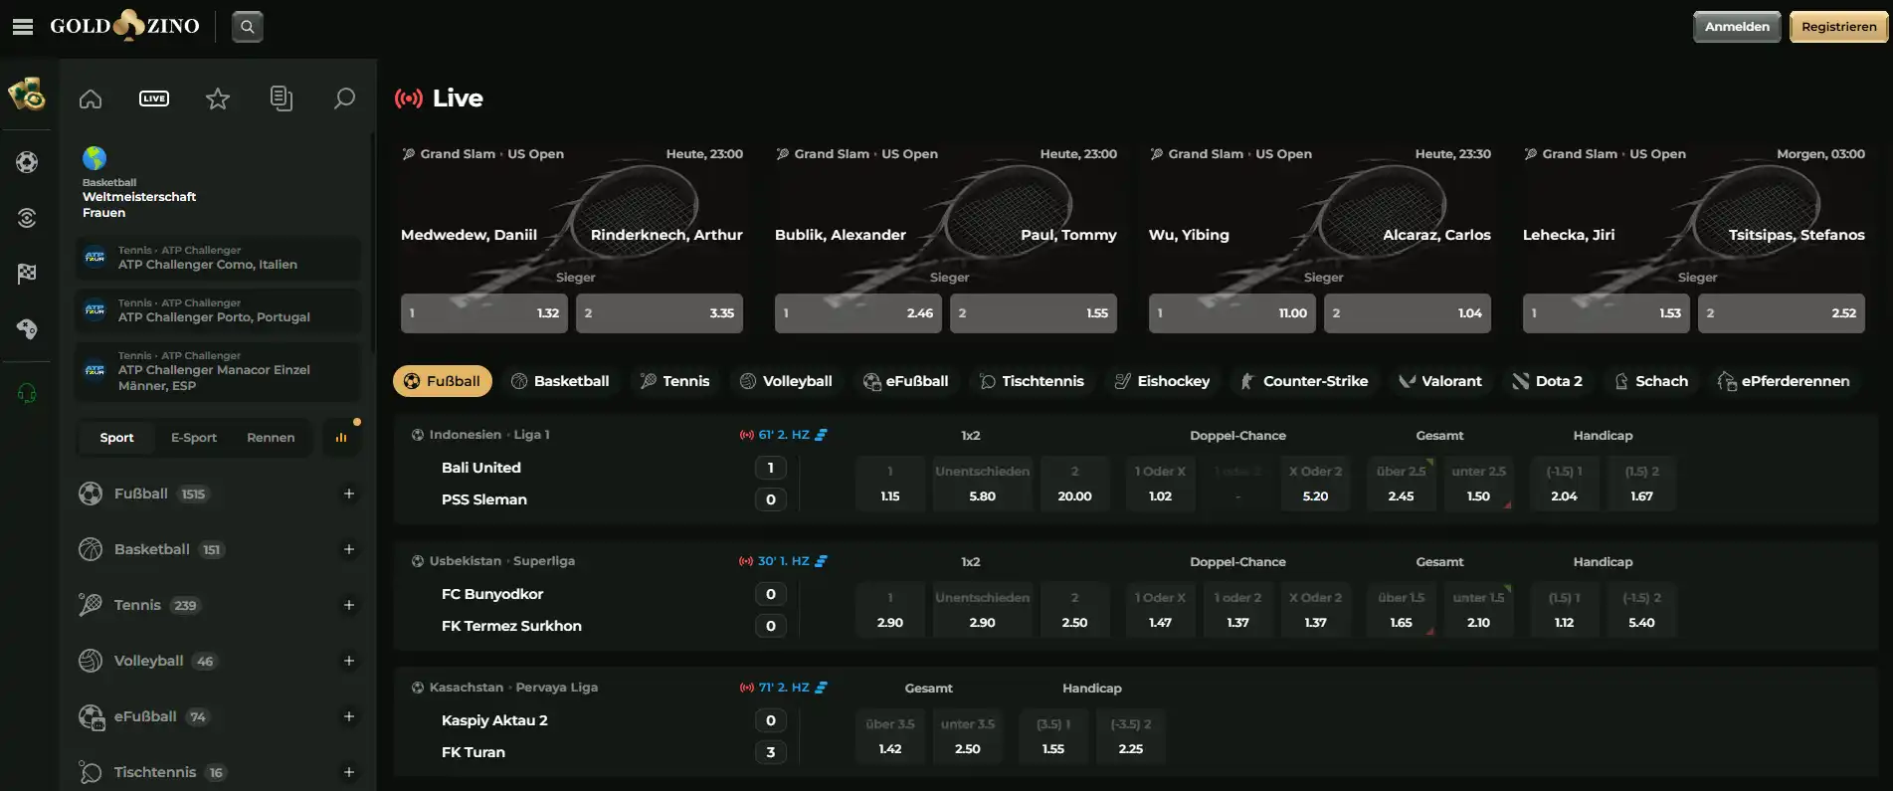Viewport: 1893px width, 791px height.
Task: Expand the eFußball sport list
Action: click(349, 716)
